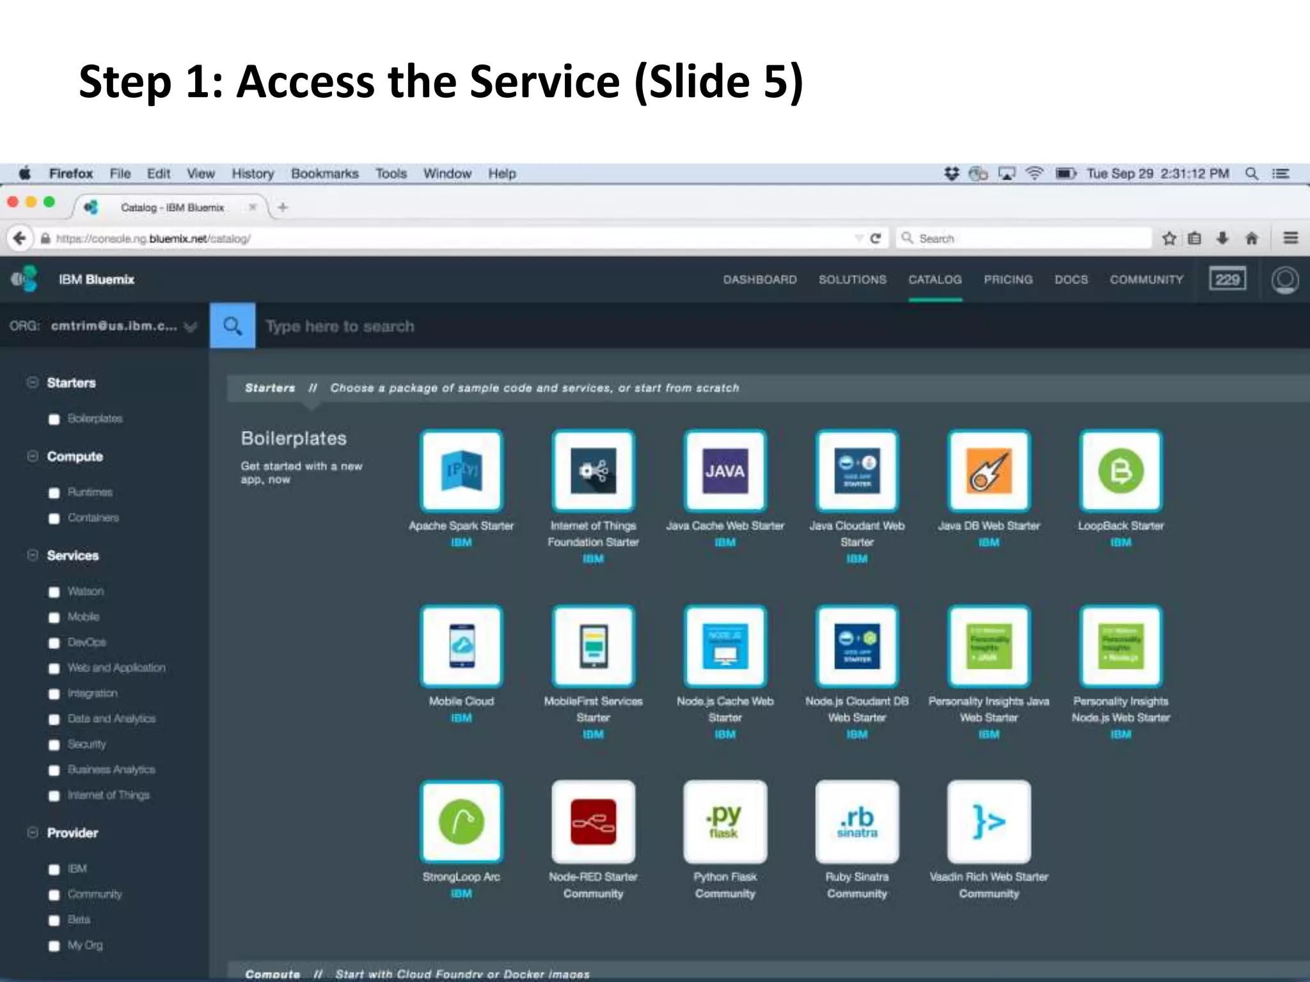Reload the page in Firefox
The width and height of the screenshot is (1310, 982).
pos(876,238)
